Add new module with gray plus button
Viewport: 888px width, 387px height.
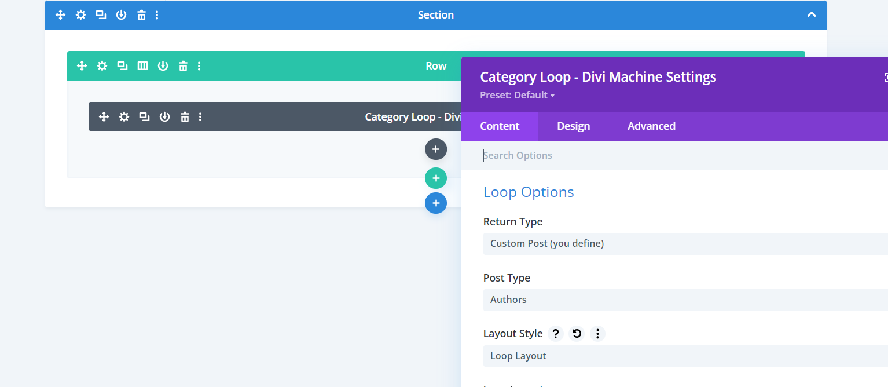(436, 149)
